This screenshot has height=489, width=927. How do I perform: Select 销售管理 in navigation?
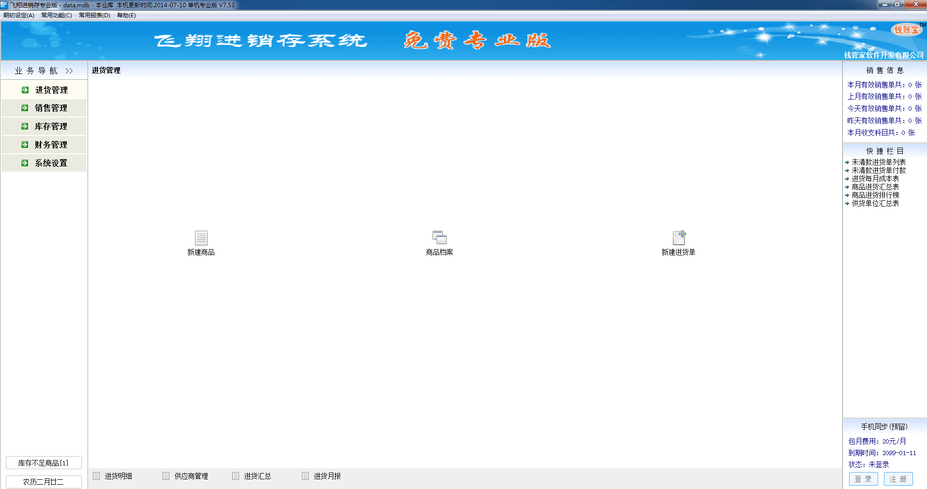point(51,108)
